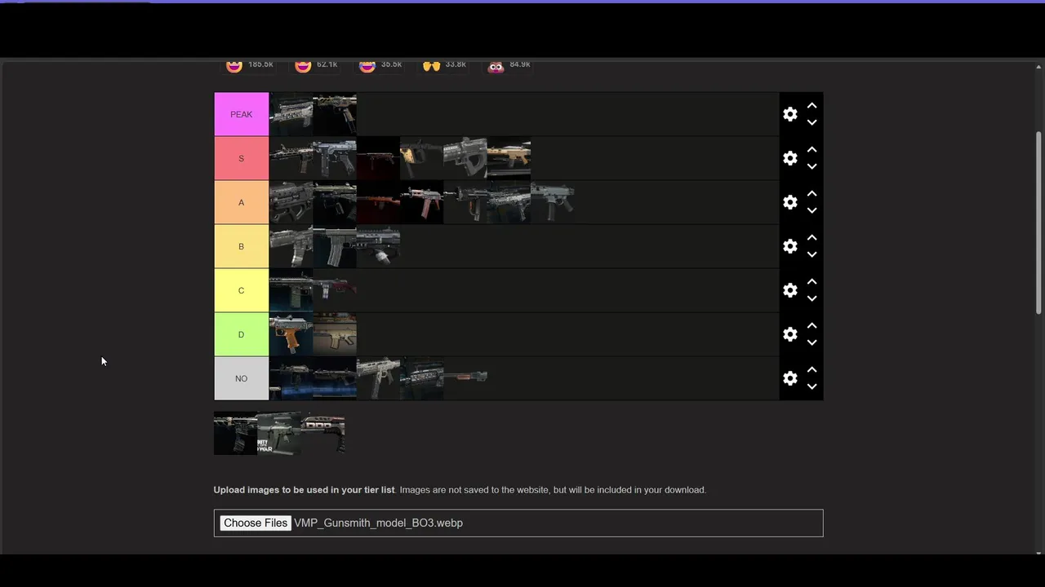1045x587 pixels.
Task: Select the light gray SMG in NO tier
Action: [x=378, y=378]
